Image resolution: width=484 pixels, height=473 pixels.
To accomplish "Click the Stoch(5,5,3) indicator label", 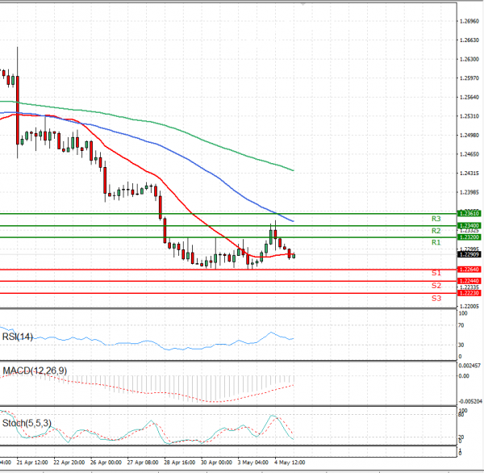I will (27, 423).
